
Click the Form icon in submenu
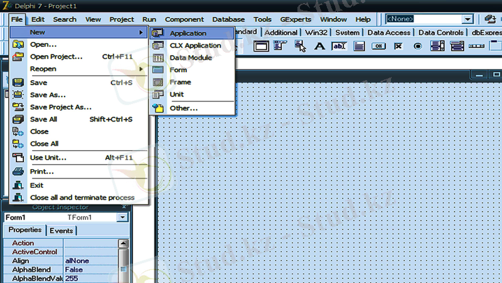pos(158,70)
